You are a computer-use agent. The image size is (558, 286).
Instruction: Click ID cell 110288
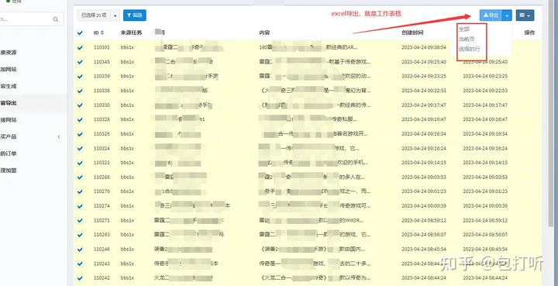point(102,177)
